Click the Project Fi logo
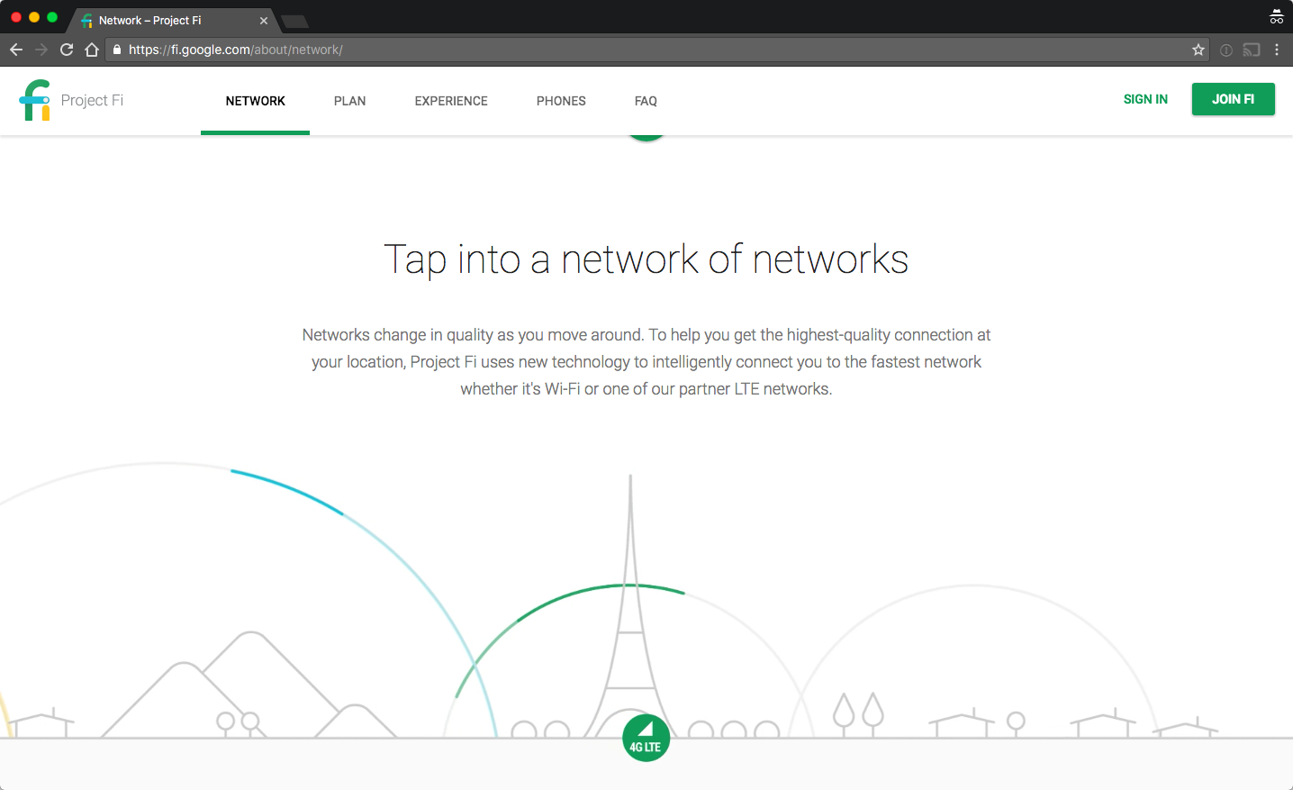The height and width of the screenshot is (790, 1293). coord(35,100)
